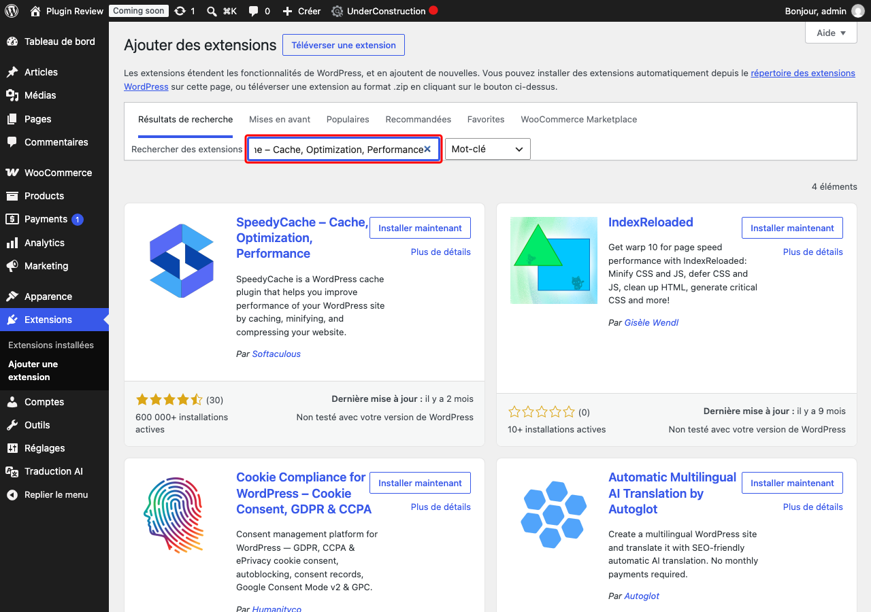871x612 pixels.
Task: Click the SpeedyCache plugin logo thumbnail
Action: point(182,260)
